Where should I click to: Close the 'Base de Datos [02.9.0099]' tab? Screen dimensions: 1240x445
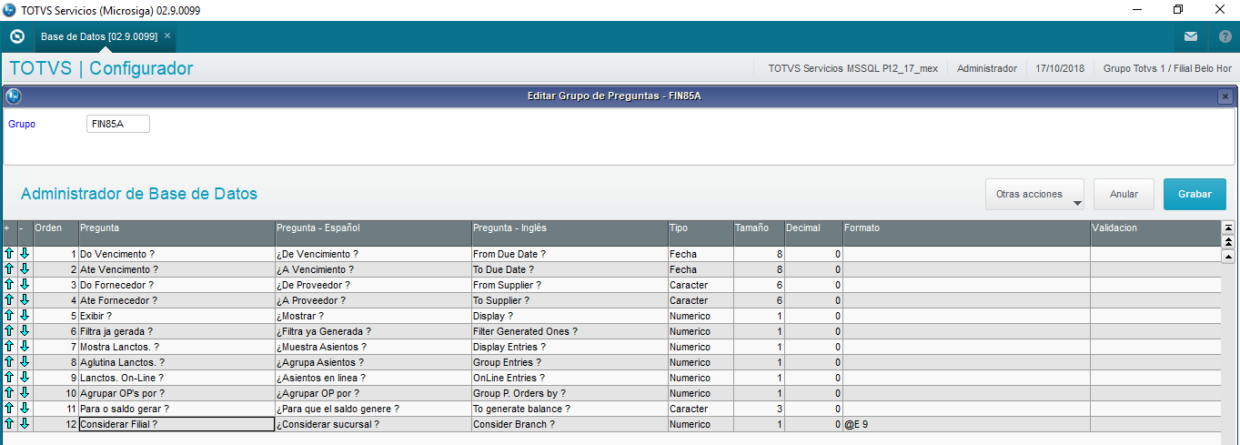tap(167, 35)
